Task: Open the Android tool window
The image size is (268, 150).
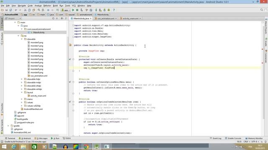Action: 25,138
